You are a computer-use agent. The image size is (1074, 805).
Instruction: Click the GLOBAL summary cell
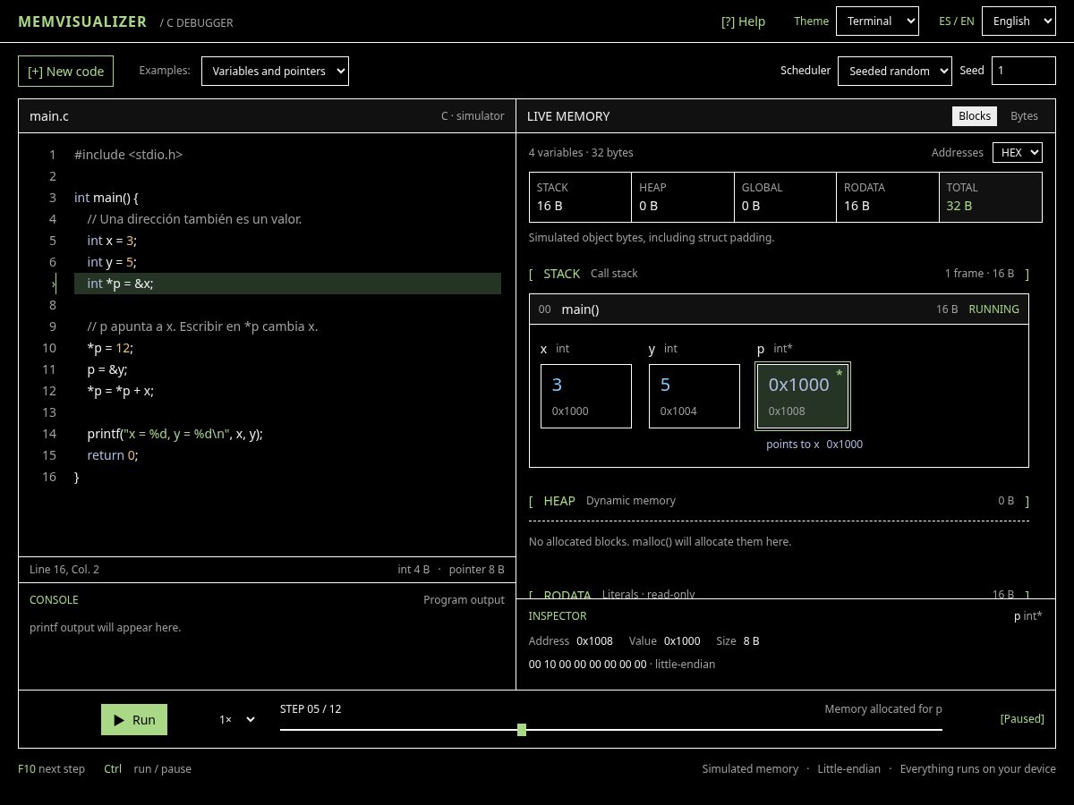[786, 197]
